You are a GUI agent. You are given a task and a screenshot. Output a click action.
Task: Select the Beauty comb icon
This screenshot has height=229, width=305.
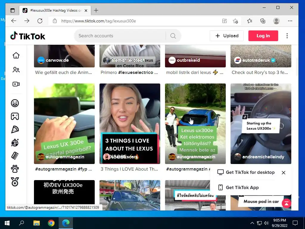(15, 156)
